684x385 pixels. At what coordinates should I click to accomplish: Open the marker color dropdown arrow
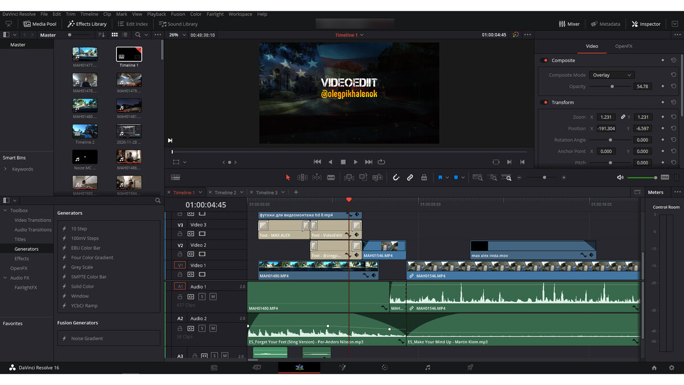[463, 177]
